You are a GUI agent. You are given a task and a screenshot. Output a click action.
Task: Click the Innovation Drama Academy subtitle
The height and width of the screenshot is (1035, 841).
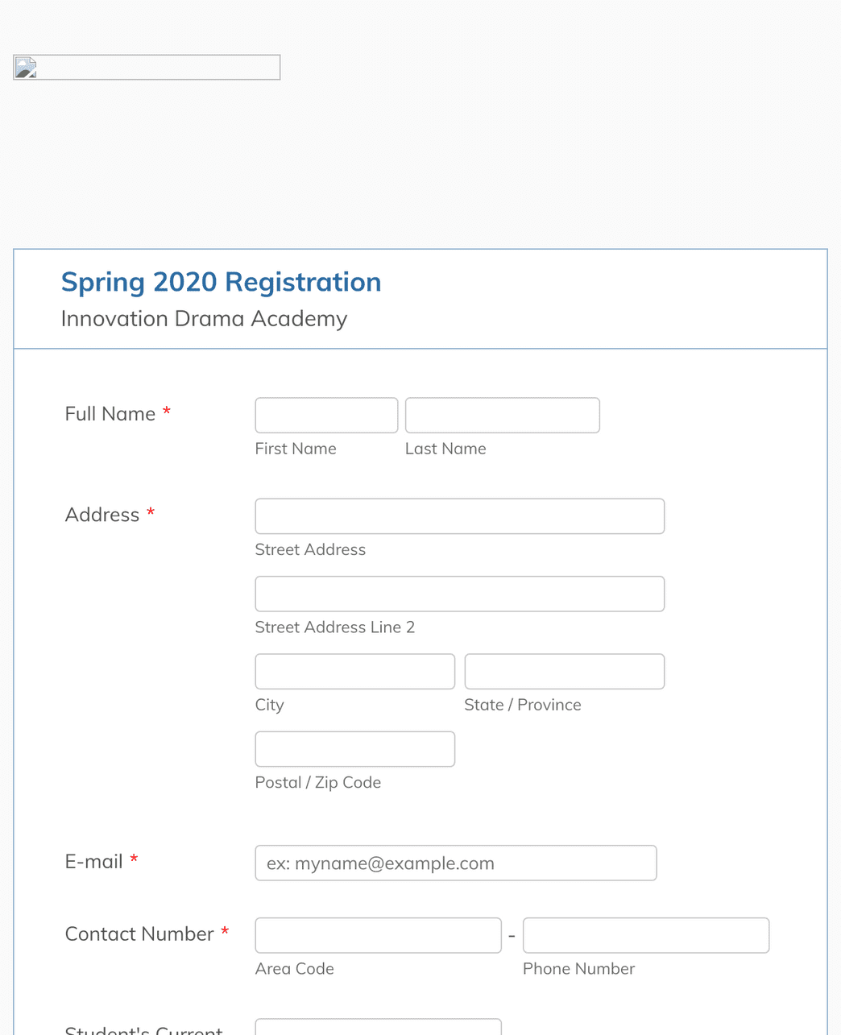[204, 319]
